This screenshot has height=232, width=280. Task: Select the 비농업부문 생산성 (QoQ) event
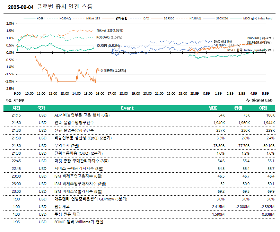coord(83,138)
